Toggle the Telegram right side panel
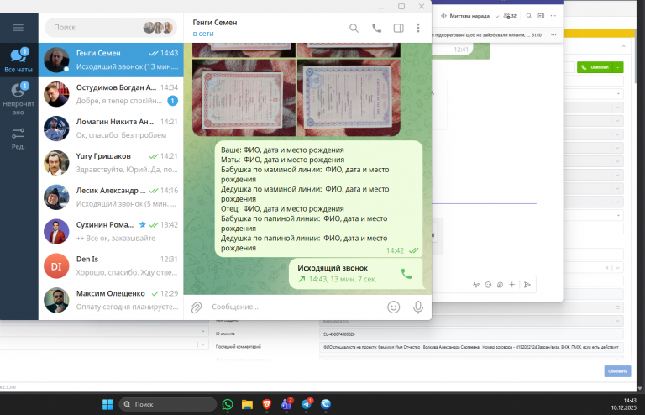Image resolution: width=645 pixels, height=415 pixels. click(x=399, y=28)
